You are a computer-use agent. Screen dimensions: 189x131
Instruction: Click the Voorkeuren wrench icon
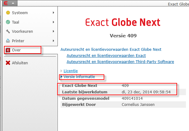point(8,31)
